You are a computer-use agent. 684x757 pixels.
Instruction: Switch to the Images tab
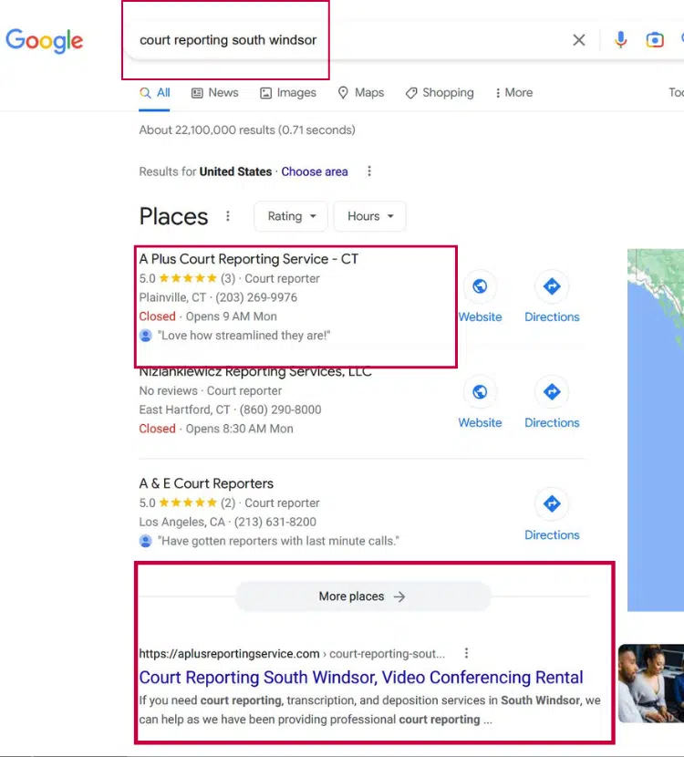(x=288, y=92)
